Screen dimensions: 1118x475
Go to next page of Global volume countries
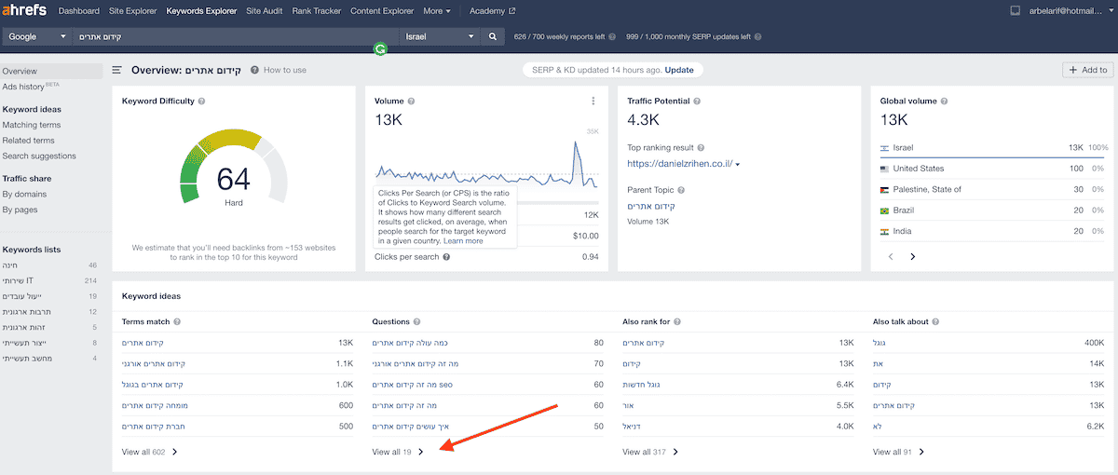[x=913, y=256]
